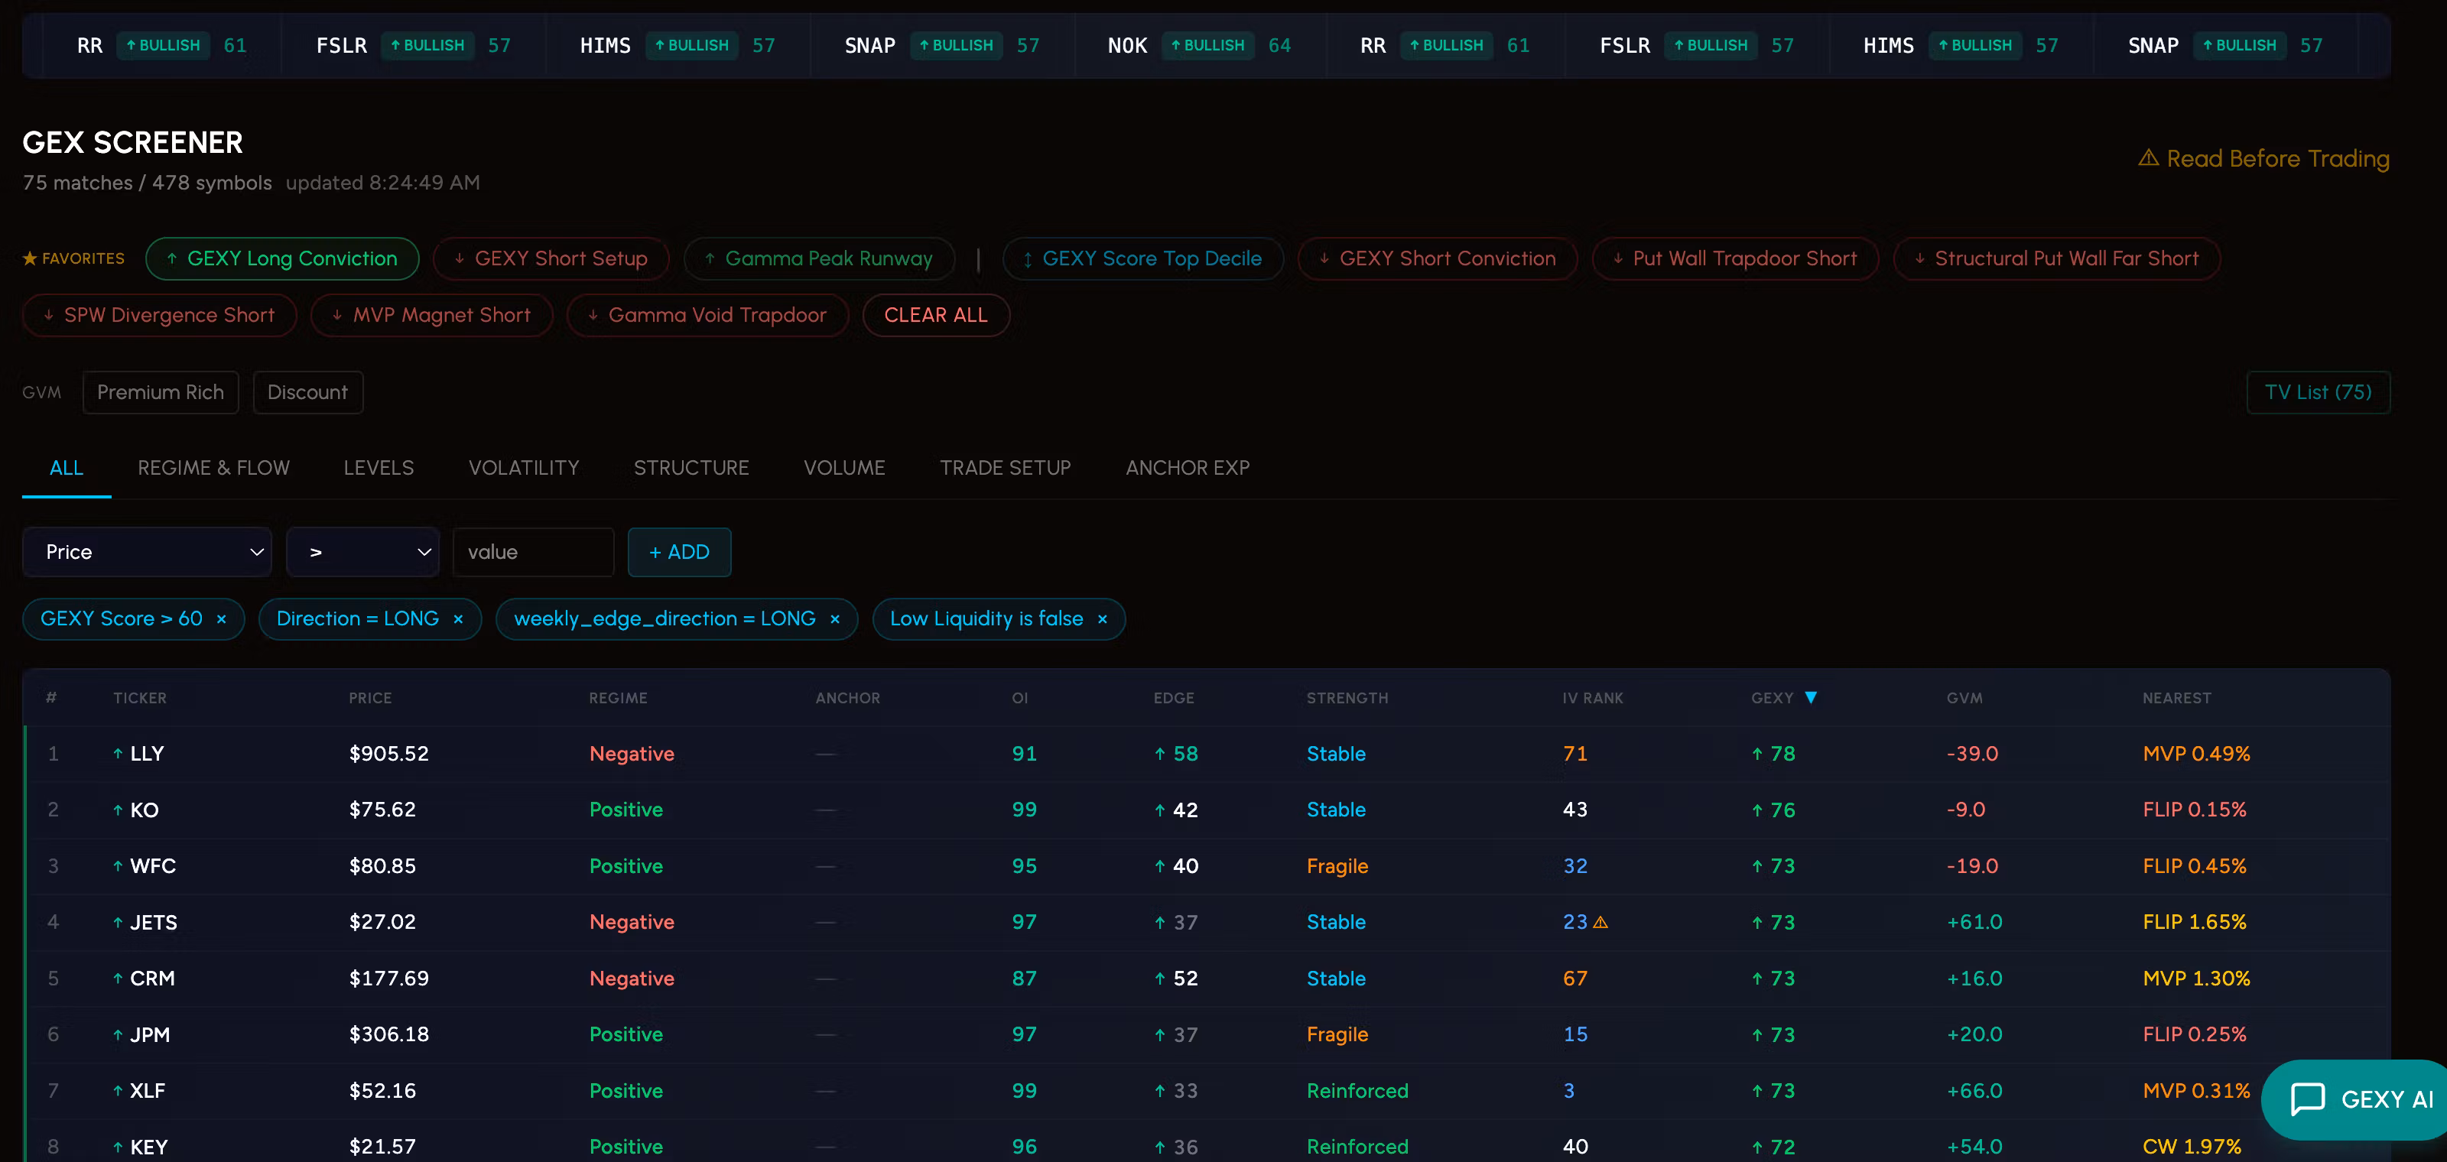Switch to the TRADE SETUP tab
The image size is (2447, 1162).
[1005, 468]
